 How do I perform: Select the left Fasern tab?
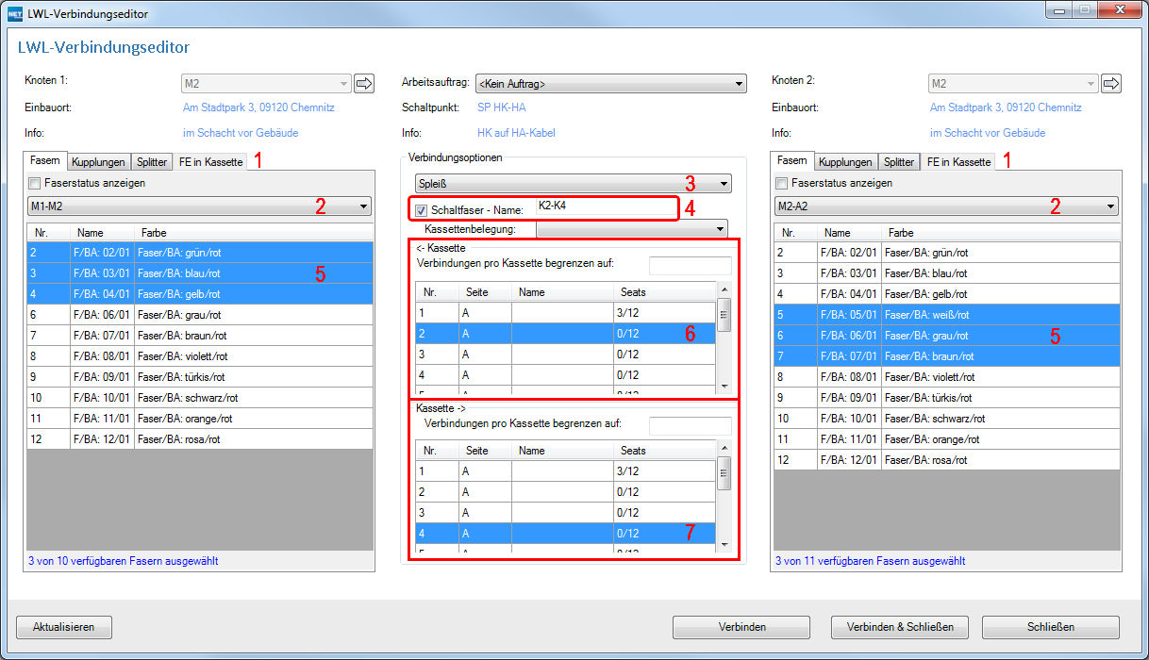(45, 161)
